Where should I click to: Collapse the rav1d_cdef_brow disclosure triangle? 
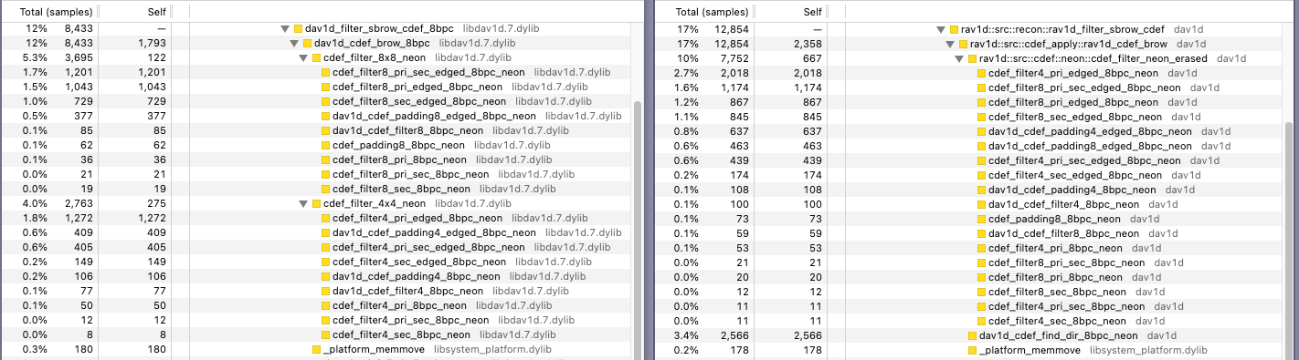point(950,44)
